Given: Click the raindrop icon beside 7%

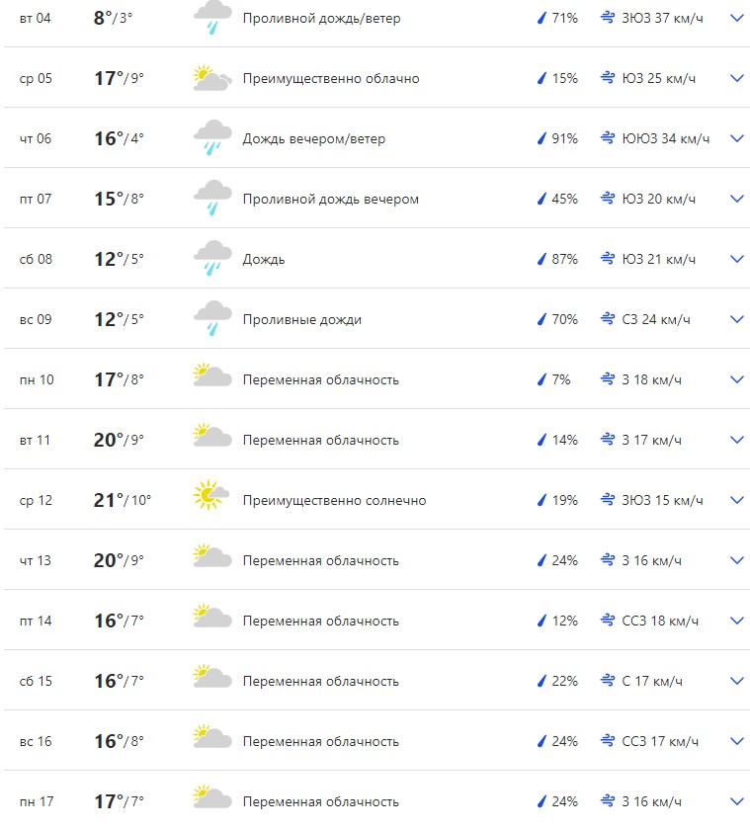Looking at the screenshot, I should pyautogui.click(x=542, y=379).
